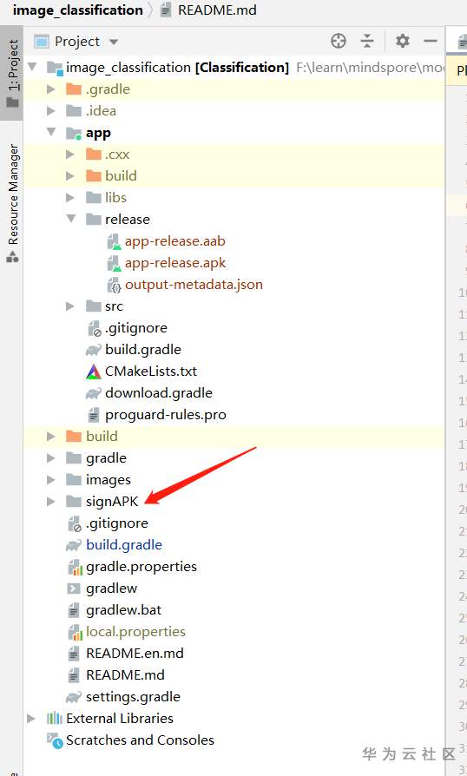Open the Resource Manager side tab

click(12, 203)
